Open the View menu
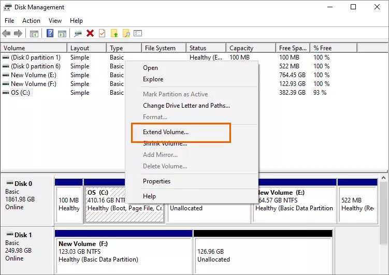Image resolution: width=389 pixels, height=275 pixels. point(55,21)
